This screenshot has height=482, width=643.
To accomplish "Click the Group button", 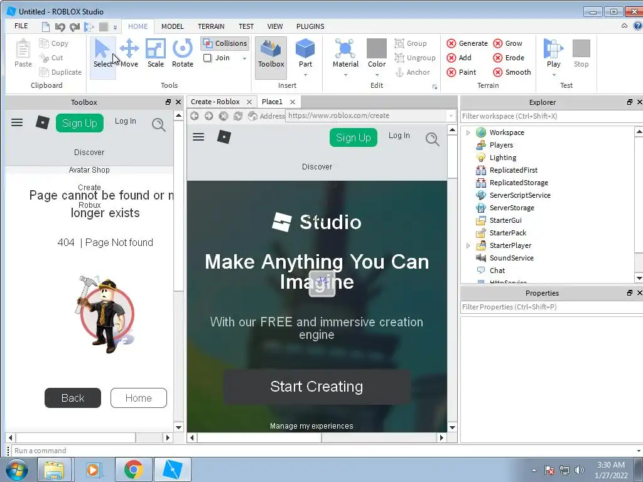I will [411, 43].
